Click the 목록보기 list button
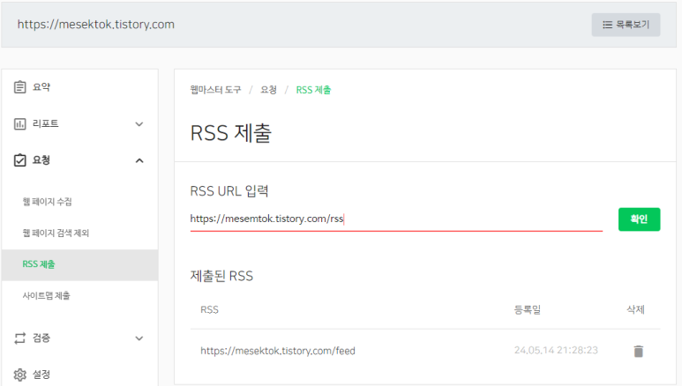This screenshot has height=386, width=682. (x=626, y=25)
